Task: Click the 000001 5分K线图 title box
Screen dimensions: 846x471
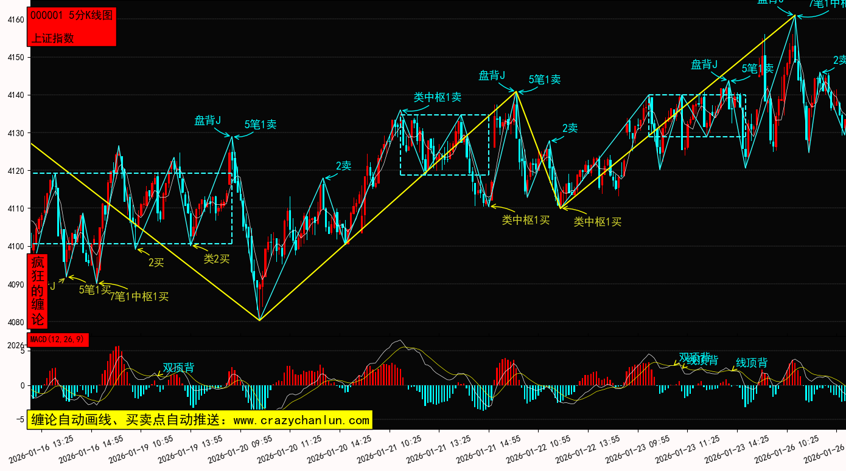Action: click(72, 16)
